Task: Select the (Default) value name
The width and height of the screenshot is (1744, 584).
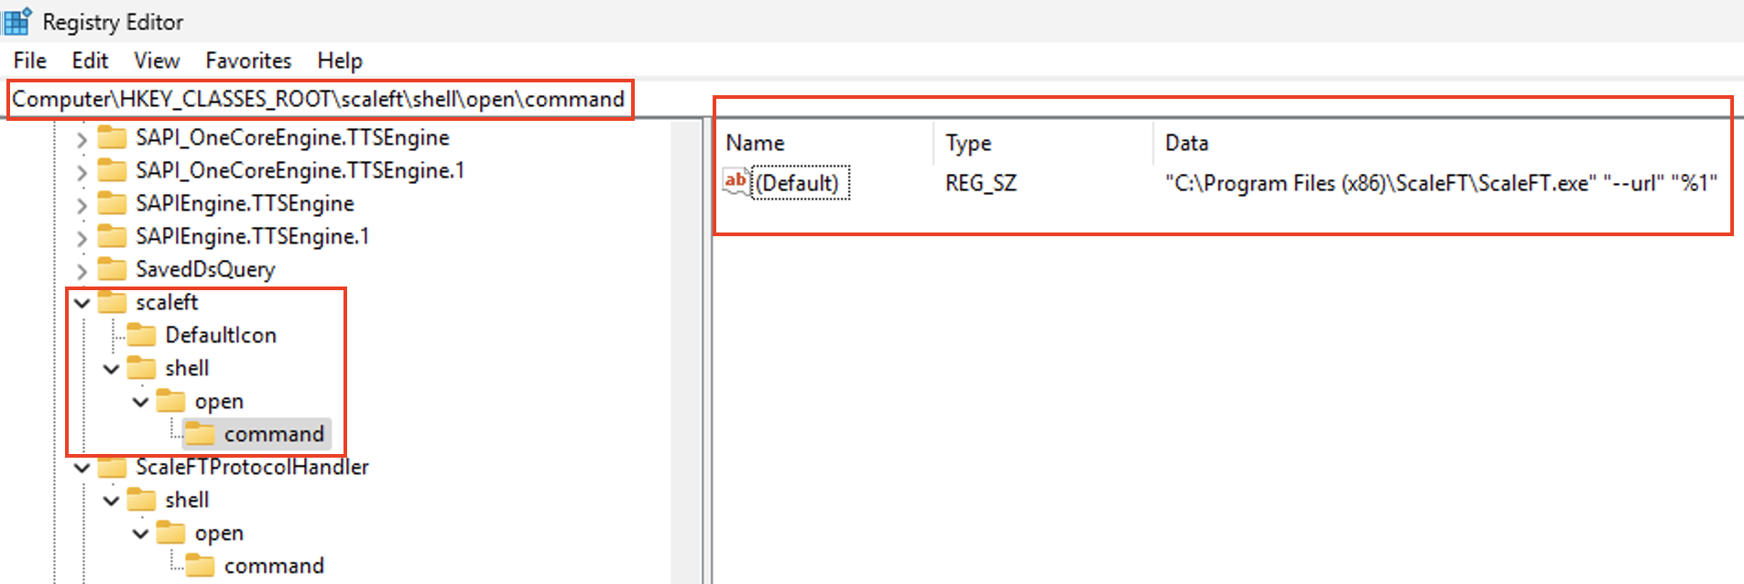Action: (797, 183)
